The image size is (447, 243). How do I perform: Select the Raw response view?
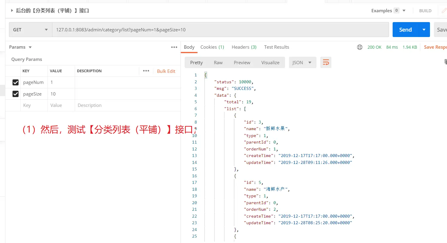coord(218,62)
